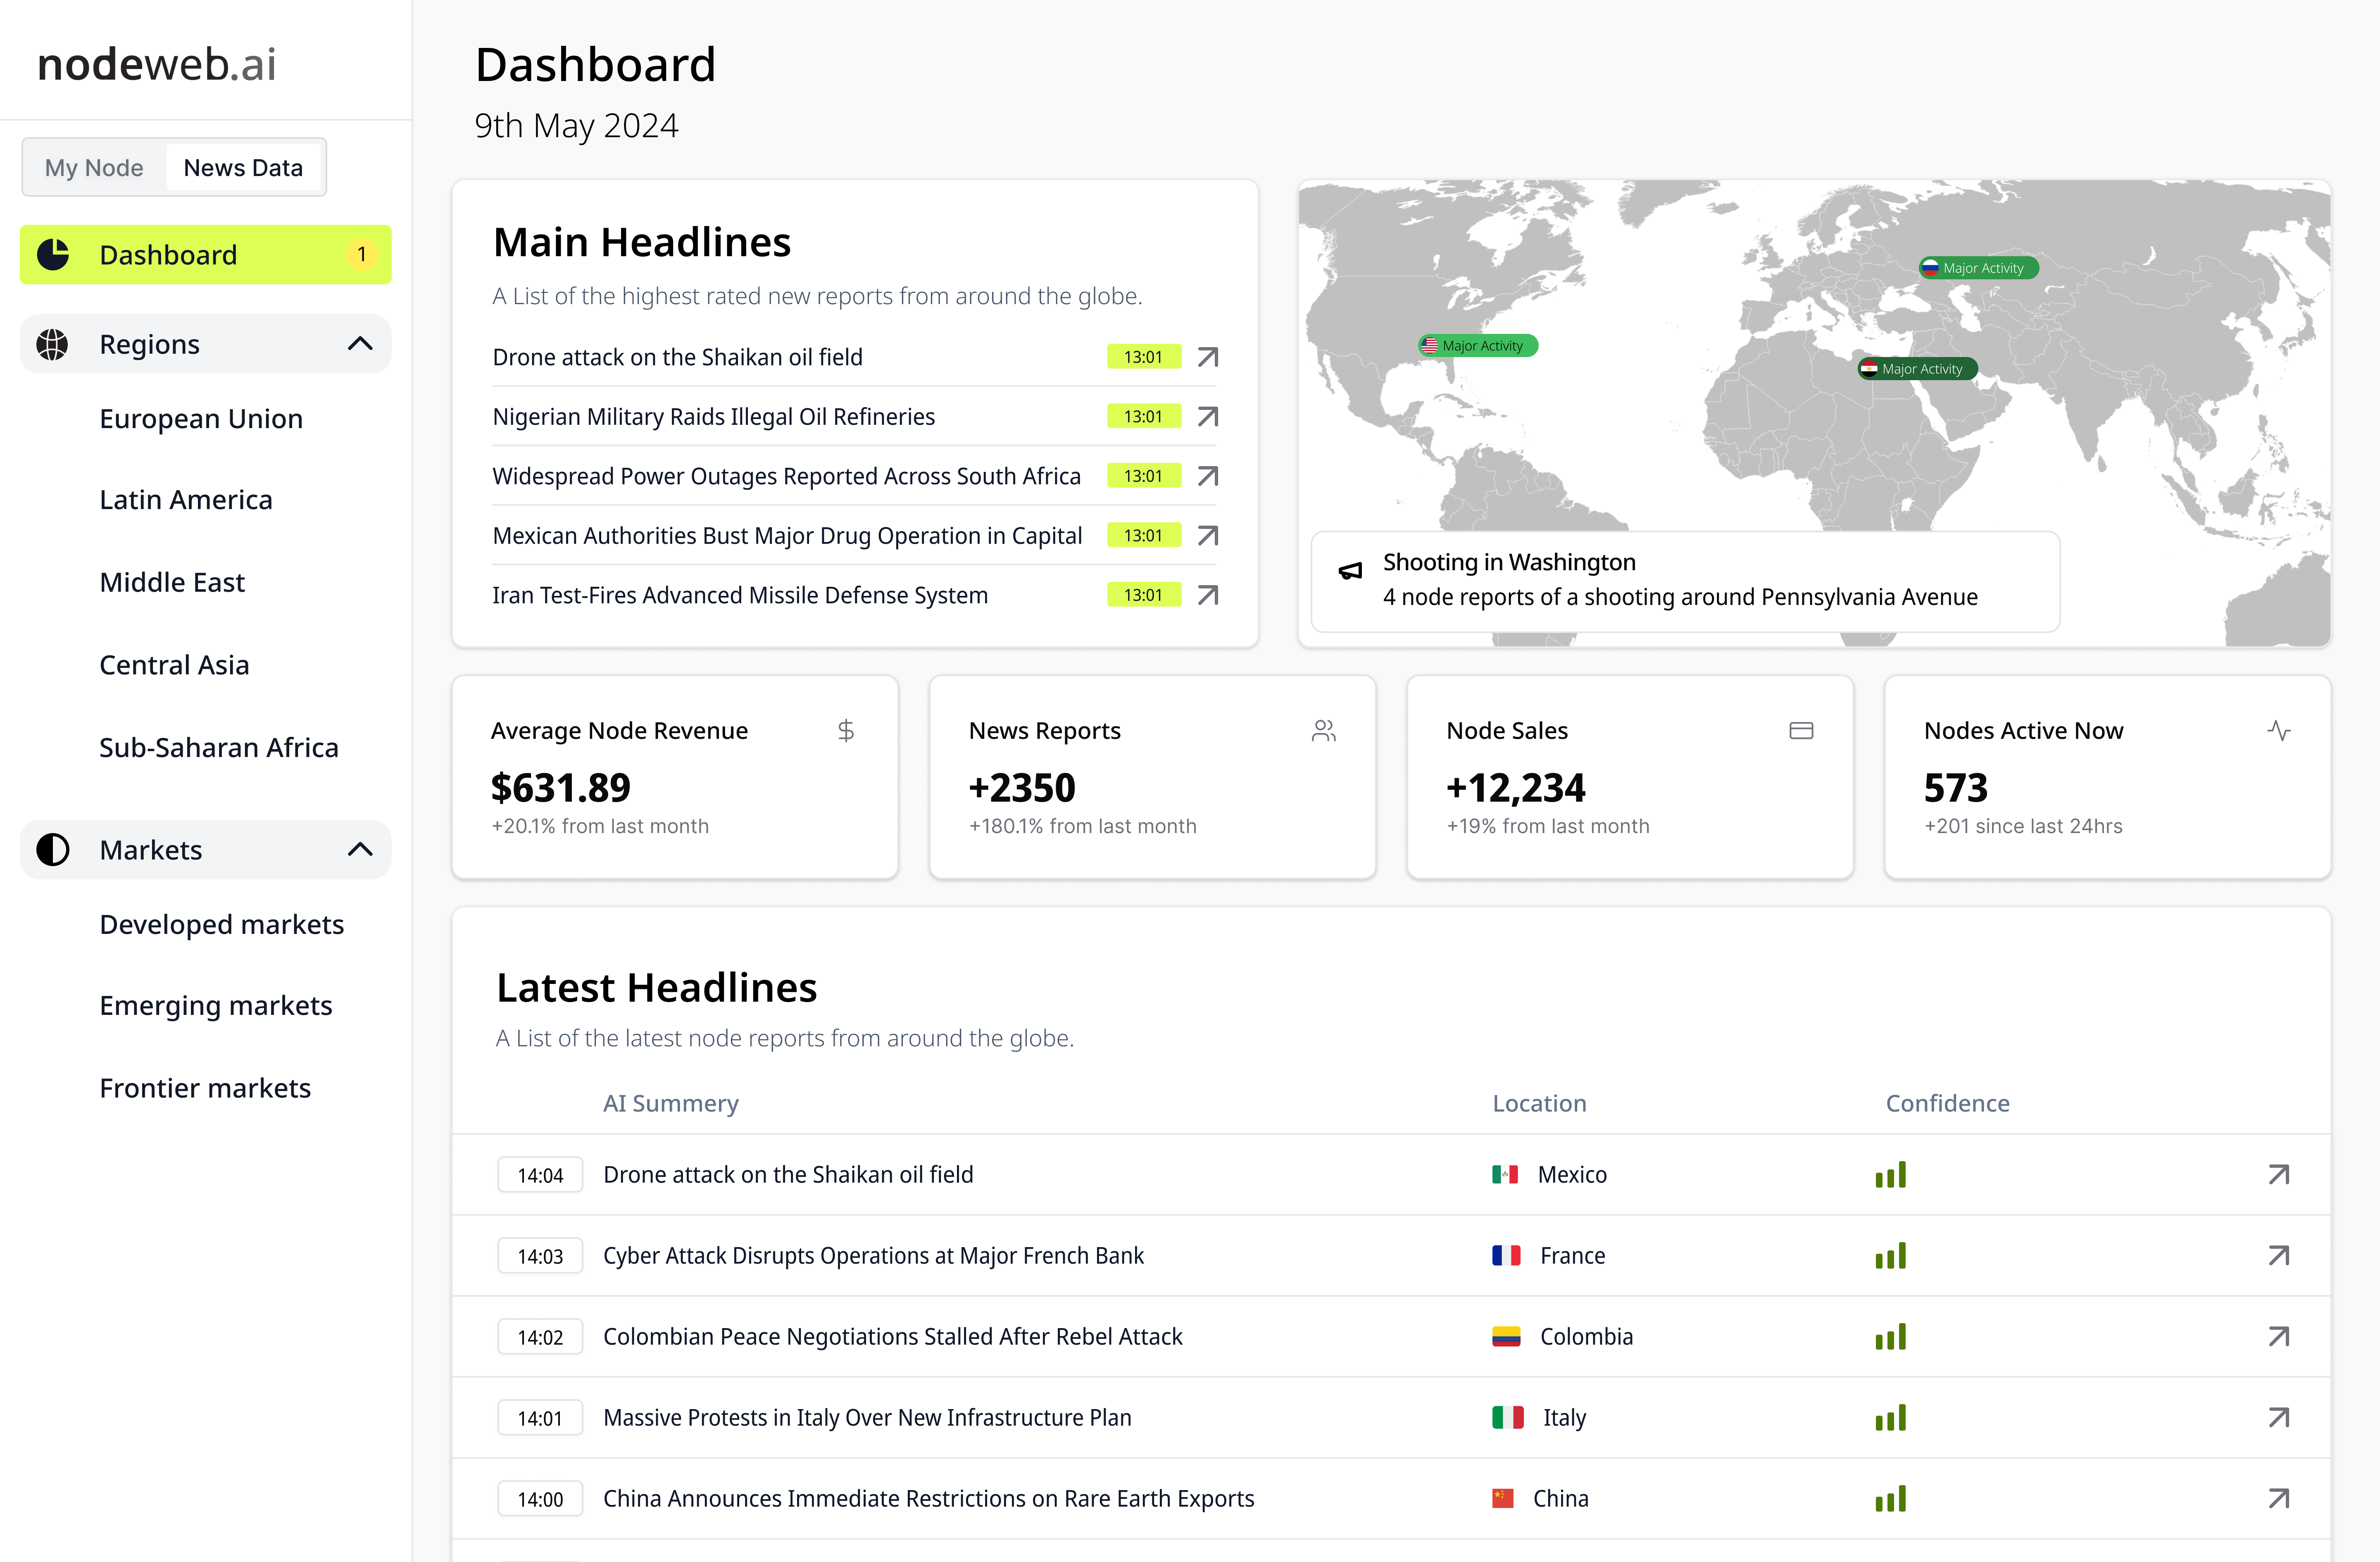Open Iran Test-Fires Advanced Missile Defense System
This screenshot has width=2380, height=1562.
pyautogui.click(x=740, y=595)
